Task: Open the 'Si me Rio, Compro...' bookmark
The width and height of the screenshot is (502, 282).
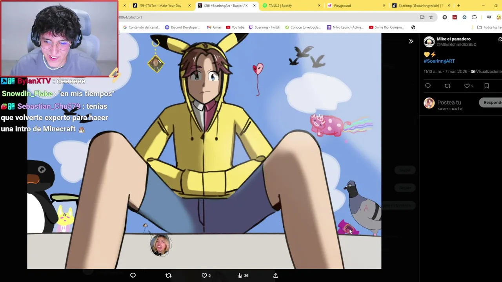Action: (x=387, y=27)
